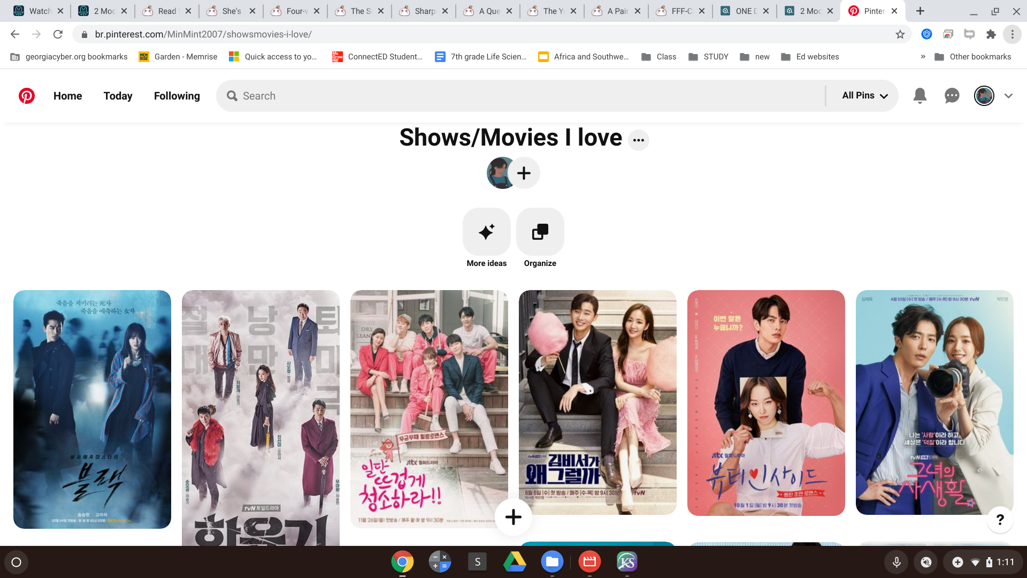Image resolution: width=1027 pixels, height=578 pixels.
Task: Open the All Pins filter dropdown
Action: pos(865,96)
